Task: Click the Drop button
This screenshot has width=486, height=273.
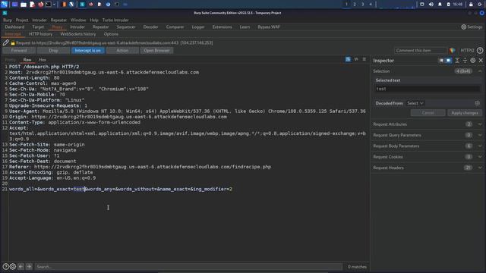Action: tap(53, 51)
